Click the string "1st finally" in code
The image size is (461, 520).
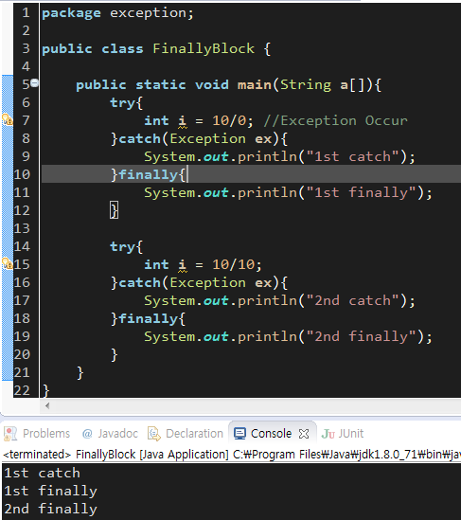(x=361, y=192)
